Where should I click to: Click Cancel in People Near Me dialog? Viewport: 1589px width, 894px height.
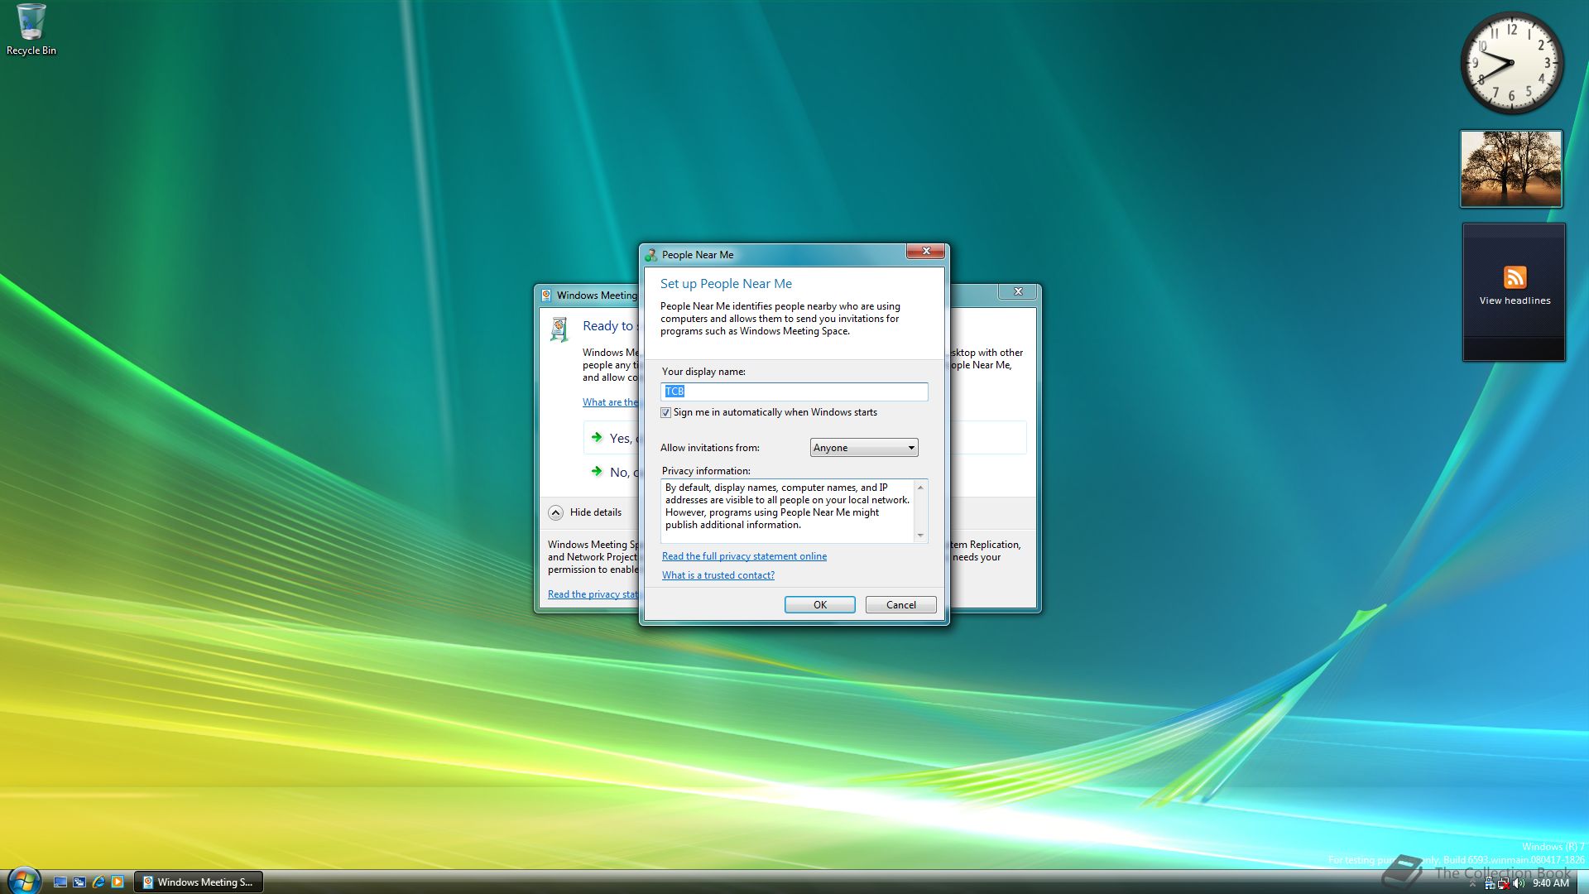point(900,605)
